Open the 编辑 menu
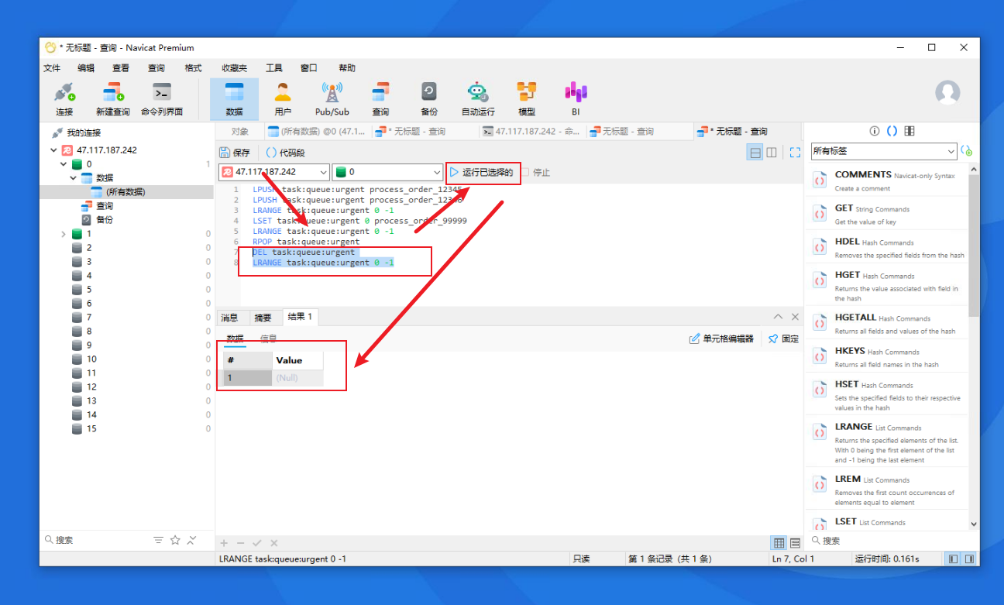This screenshot has width=1004, height=605. [x=86, y=68]
